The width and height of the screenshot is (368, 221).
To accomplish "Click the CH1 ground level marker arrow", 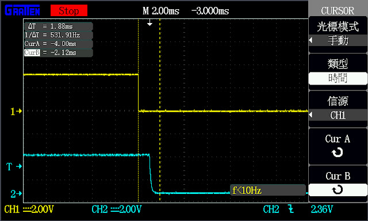I will pyautogui.click(x=16, y=111).
